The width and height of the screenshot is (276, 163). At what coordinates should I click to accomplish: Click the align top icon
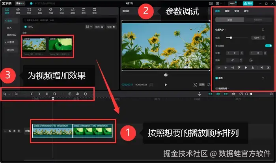(239, 67)
